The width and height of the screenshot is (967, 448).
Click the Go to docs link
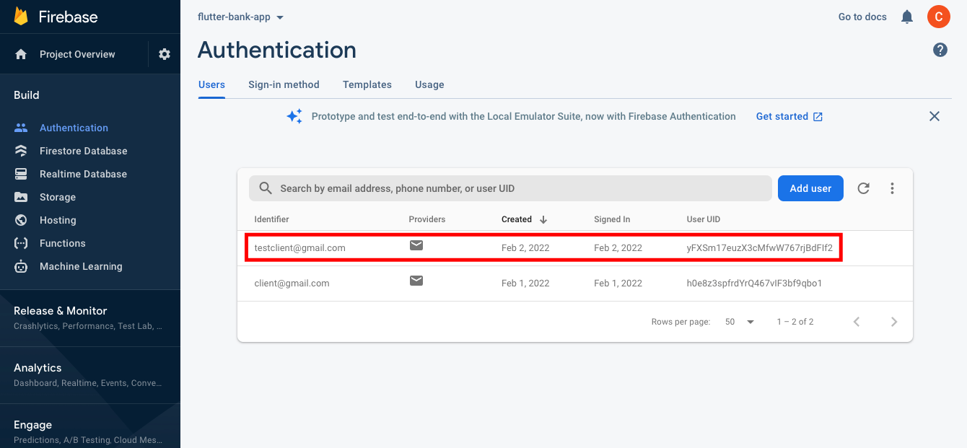862,17
